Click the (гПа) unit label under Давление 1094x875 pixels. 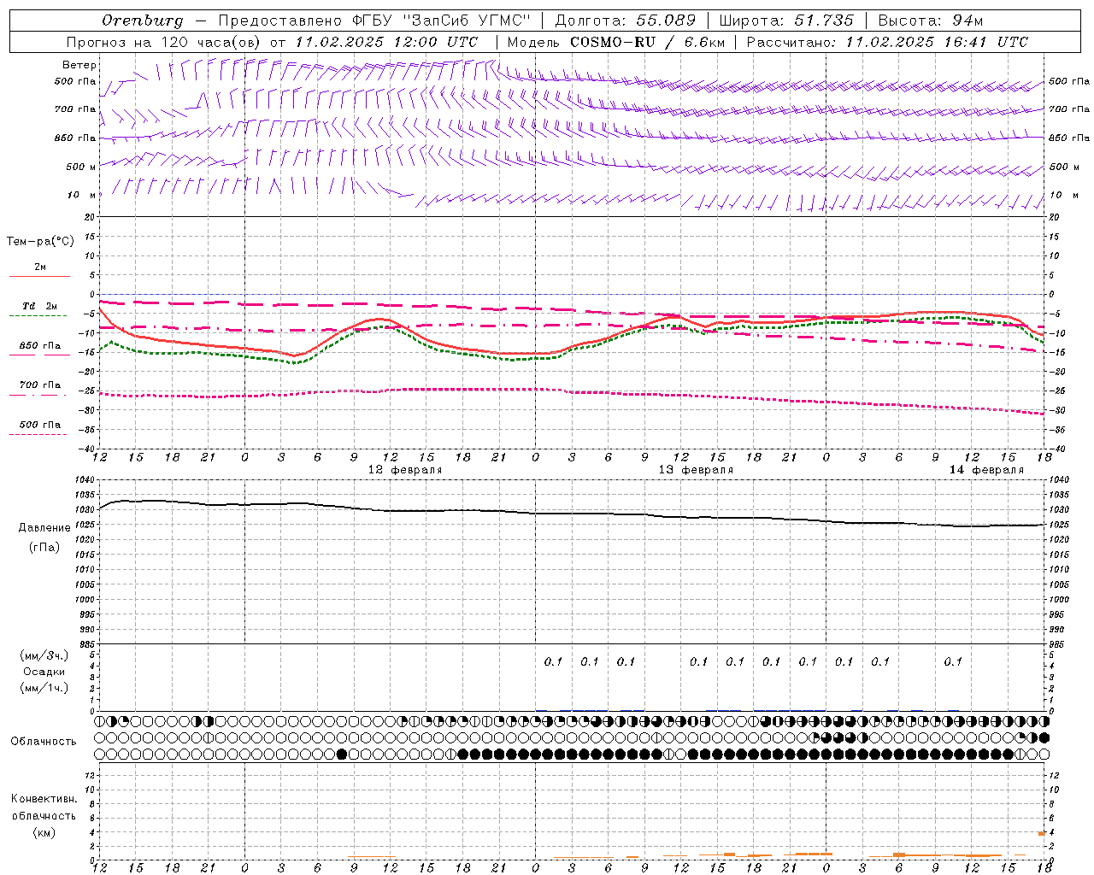click(x=44, y=547)
